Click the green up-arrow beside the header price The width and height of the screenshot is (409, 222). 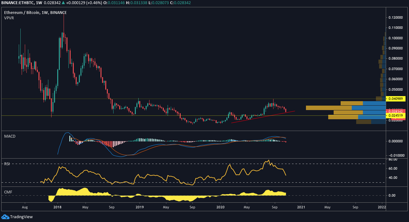coord(63,3)
